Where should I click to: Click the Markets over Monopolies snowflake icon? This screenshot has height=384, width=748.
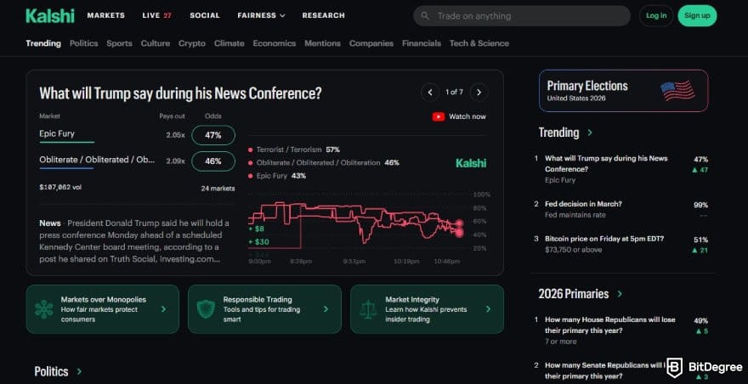pyautogui.click(x=44, y=309)
